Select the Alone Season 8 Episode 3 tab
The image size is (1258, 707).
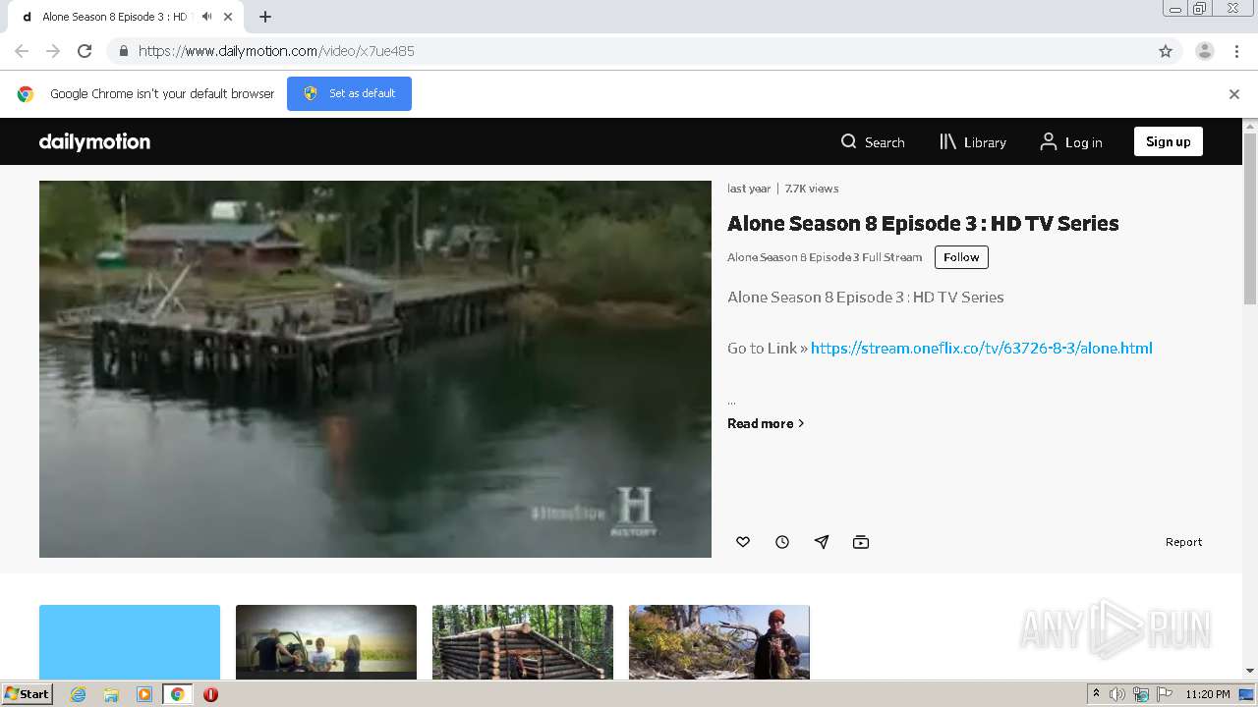tap(125, 17)
